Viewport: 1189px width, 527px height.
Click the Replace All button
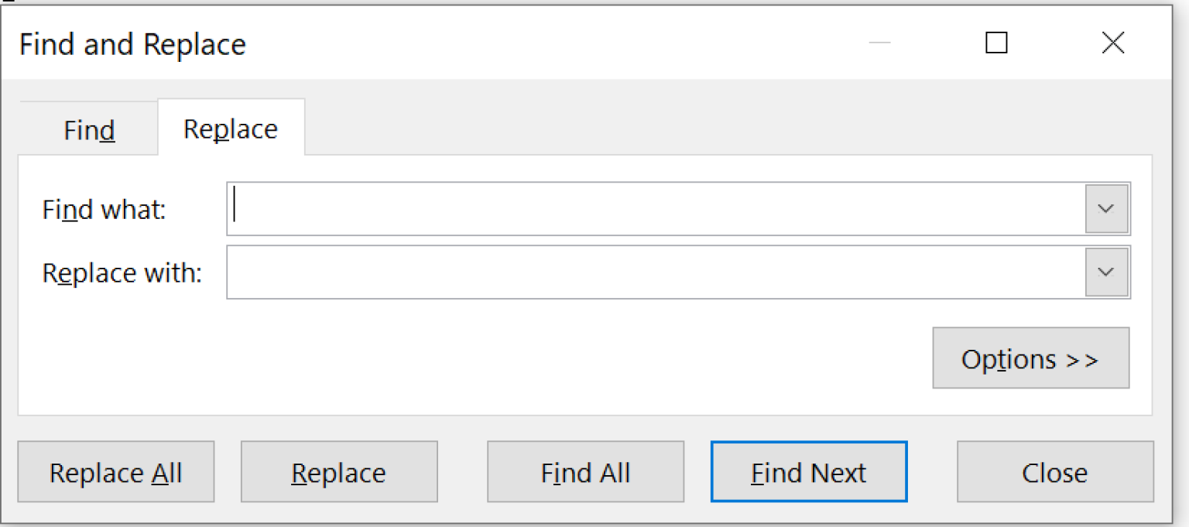(x=115, y=471)
